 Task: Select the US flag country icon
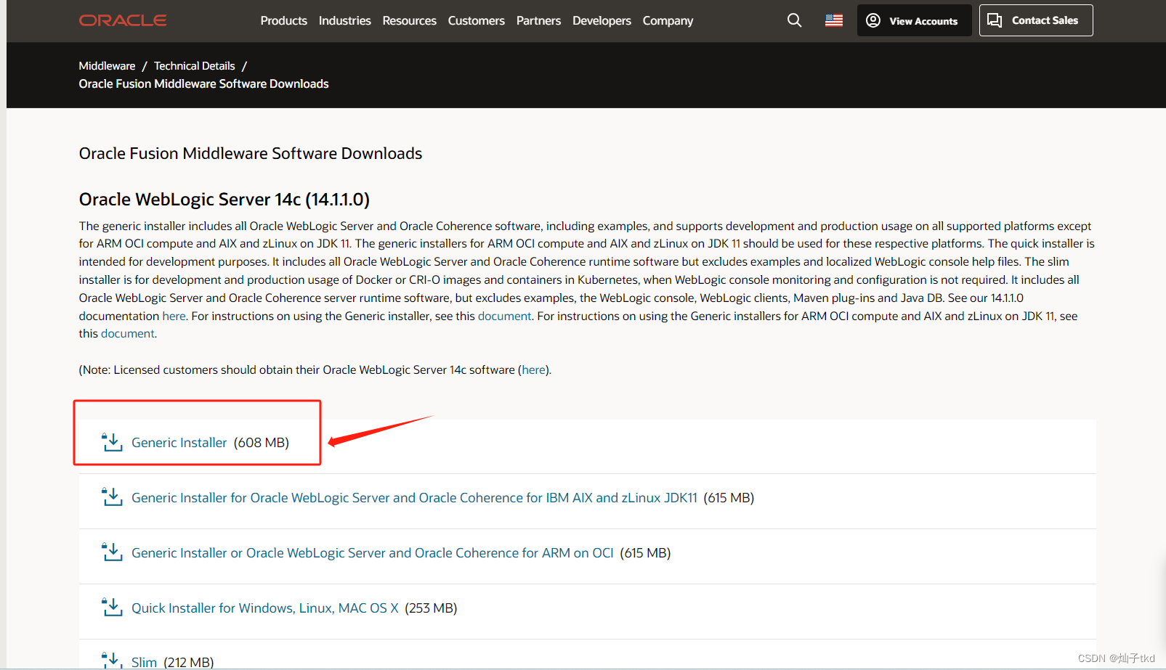834,20
